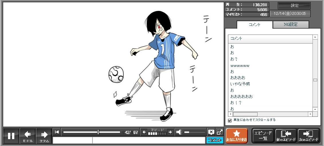Click the comment text input field
324x146 pixels.
pyautogui.click(x=148, y=140)
